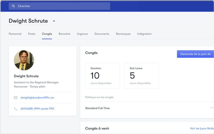Open the Remarques tab
214x134 pixels.
coord(123,34)
